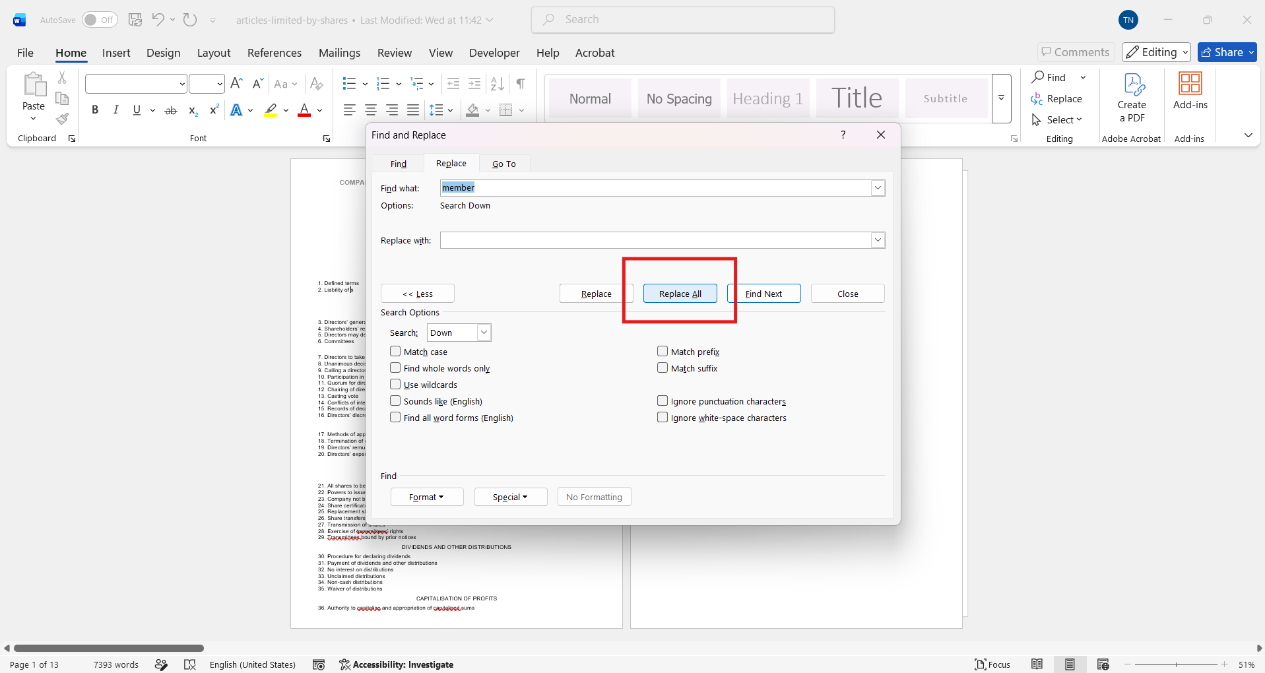Align text left
The image size is (1265, 673).
click(350, 110)
